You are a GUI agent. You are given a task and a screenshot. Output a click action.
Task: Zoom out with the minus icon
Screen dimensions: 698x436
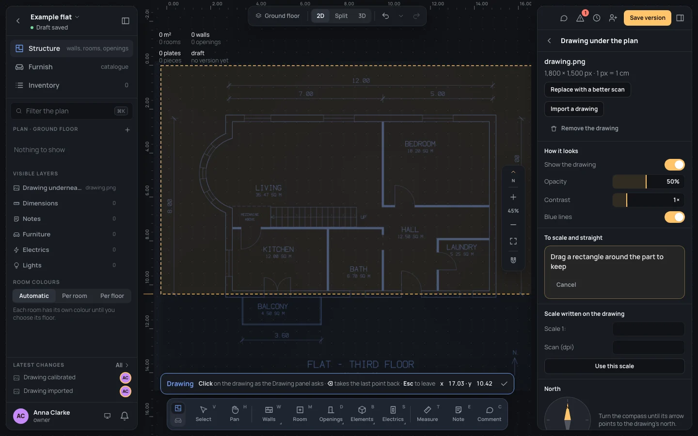click(513, 225)
